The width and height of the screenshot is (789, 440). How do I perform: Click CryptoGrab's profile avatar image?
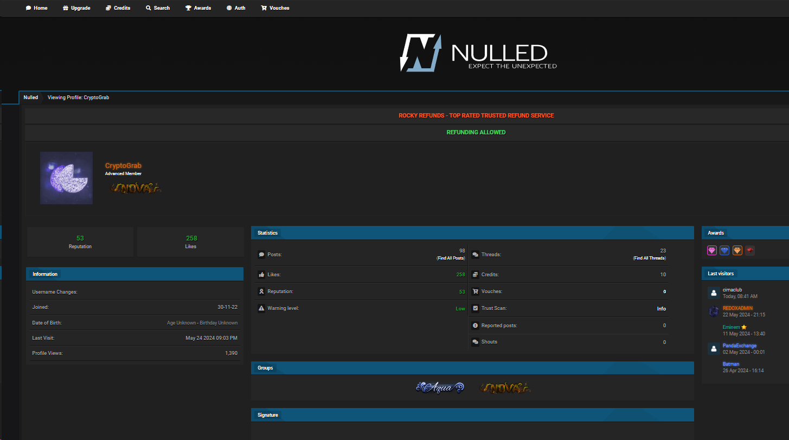(x=66, y=178)
